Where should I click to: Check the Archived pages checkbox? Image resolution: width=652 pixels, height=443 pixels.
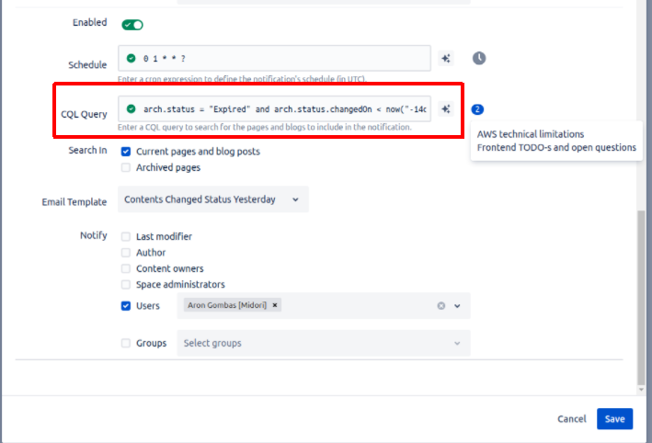tap(126, 167)
